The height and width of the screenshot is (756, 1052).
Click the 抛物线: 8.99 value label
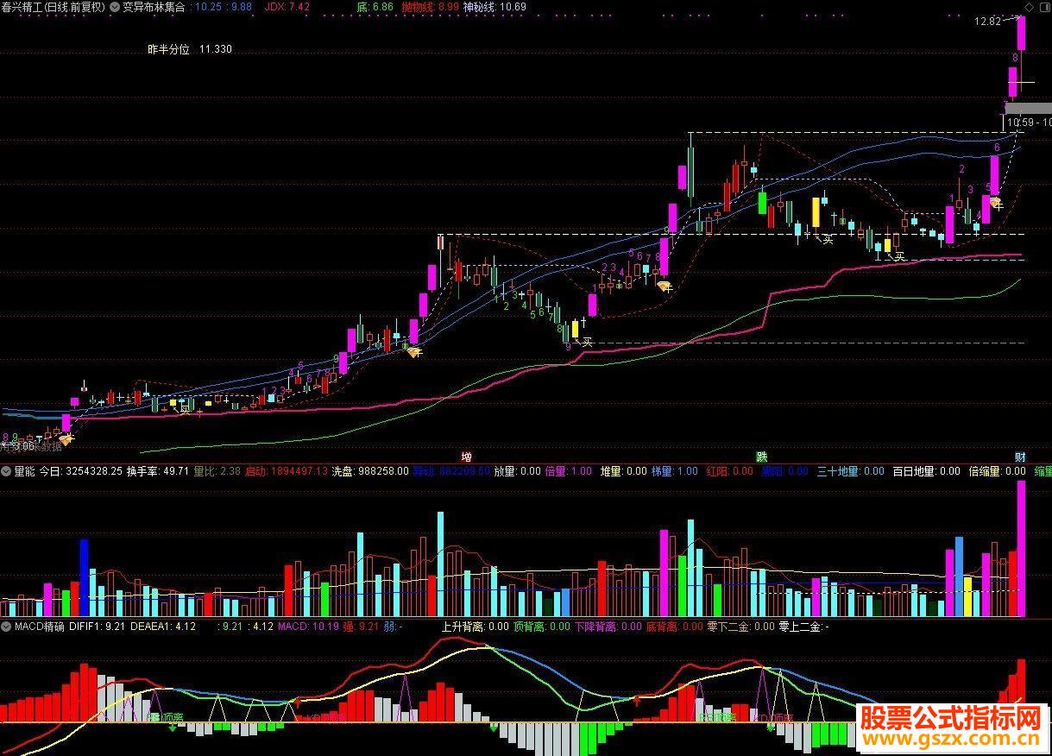tap(430, 6)
